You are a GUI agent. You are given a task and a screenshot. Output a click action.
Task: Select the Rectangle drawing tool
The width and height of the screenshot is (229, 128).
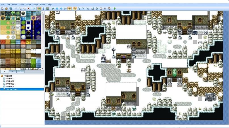click(x=57, y=8)
